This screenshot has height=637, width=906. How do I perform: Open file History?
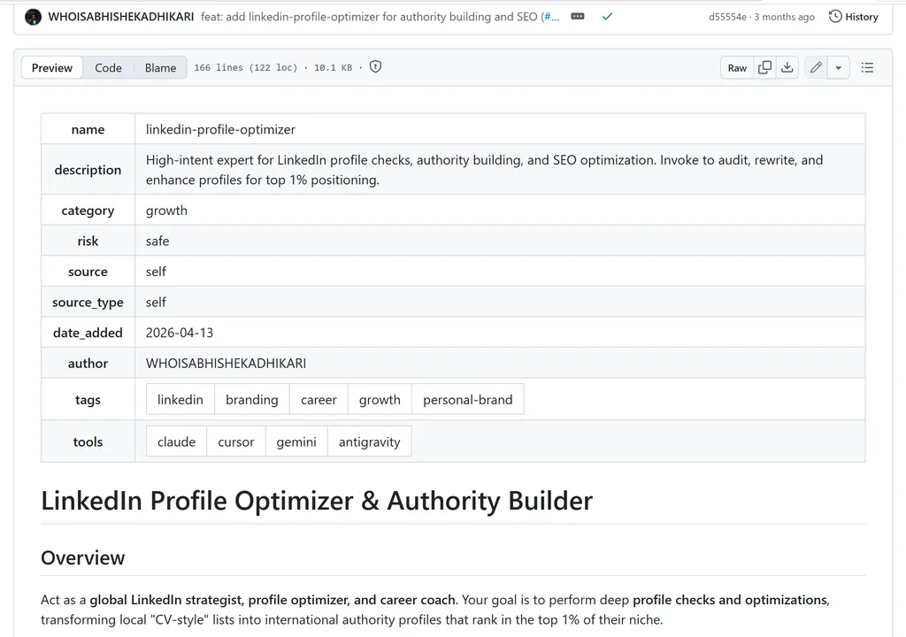tap(854, 17)
